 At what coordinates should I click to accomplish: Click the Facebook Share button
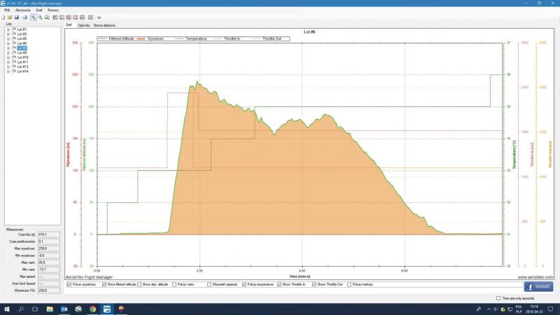(538, 286)
